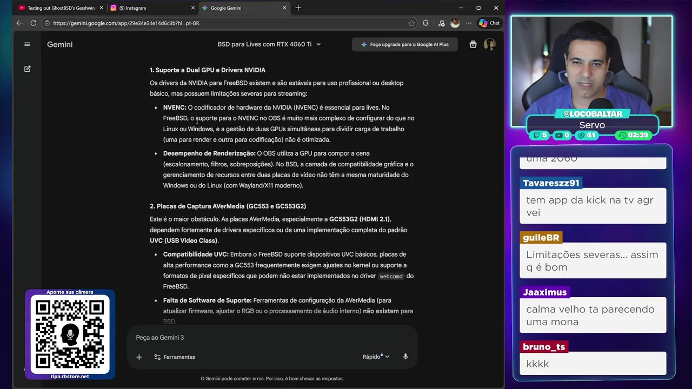
Task: Open the browser profile avatar
Action: pyautogui.click(x=455, y=23)
